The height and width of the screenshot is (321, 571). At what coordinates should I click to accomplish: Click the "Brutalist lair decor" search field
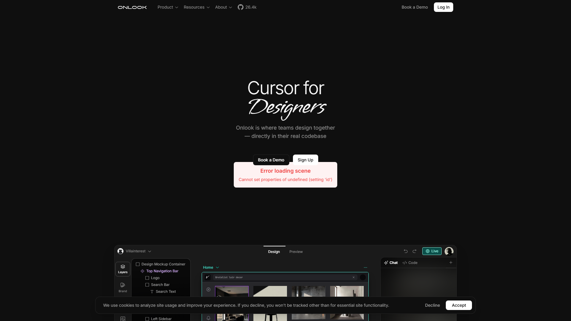point(285,277)
